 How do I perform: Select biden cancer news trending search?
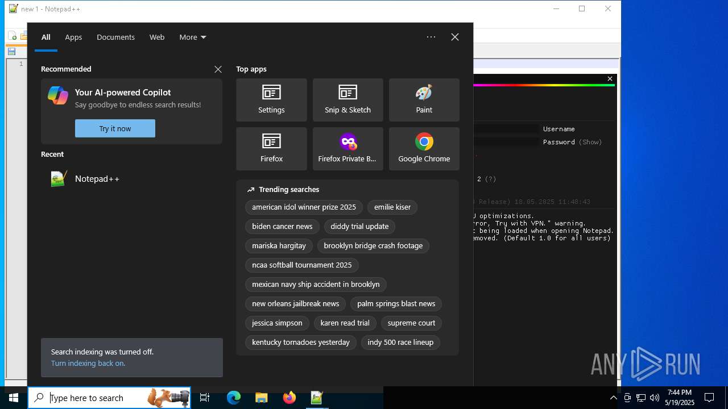point(282,227)
